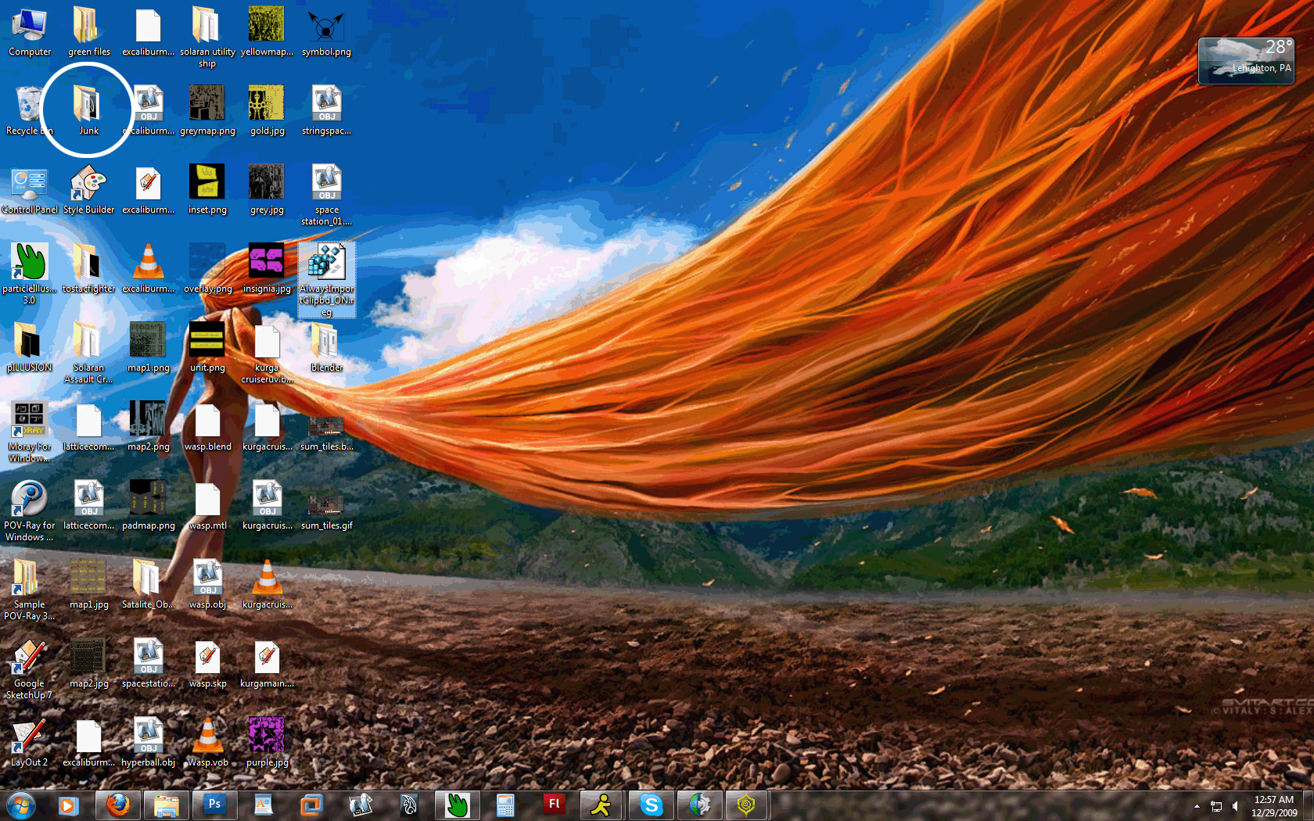This screenshot has width=1314, height=821.
Task: Open the blender folder
Action: click(327, 348)
